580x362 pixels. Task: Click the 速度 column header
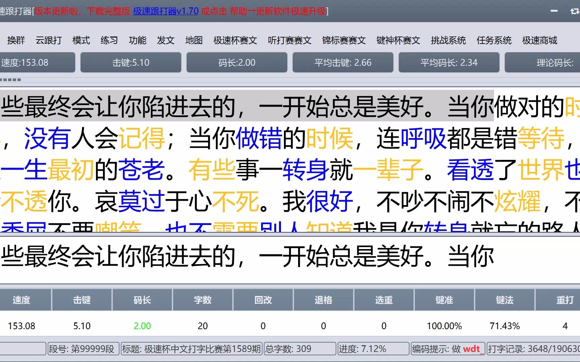26,300
